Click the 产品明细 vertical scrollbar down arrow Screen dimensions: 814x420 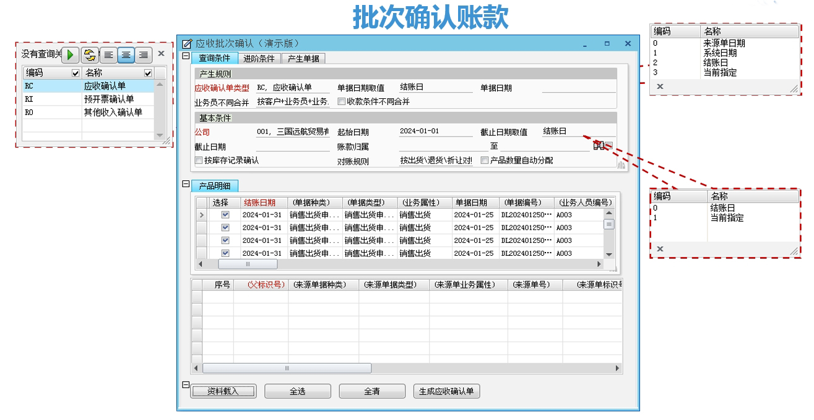pyautogui.click(x=608, y=254)
